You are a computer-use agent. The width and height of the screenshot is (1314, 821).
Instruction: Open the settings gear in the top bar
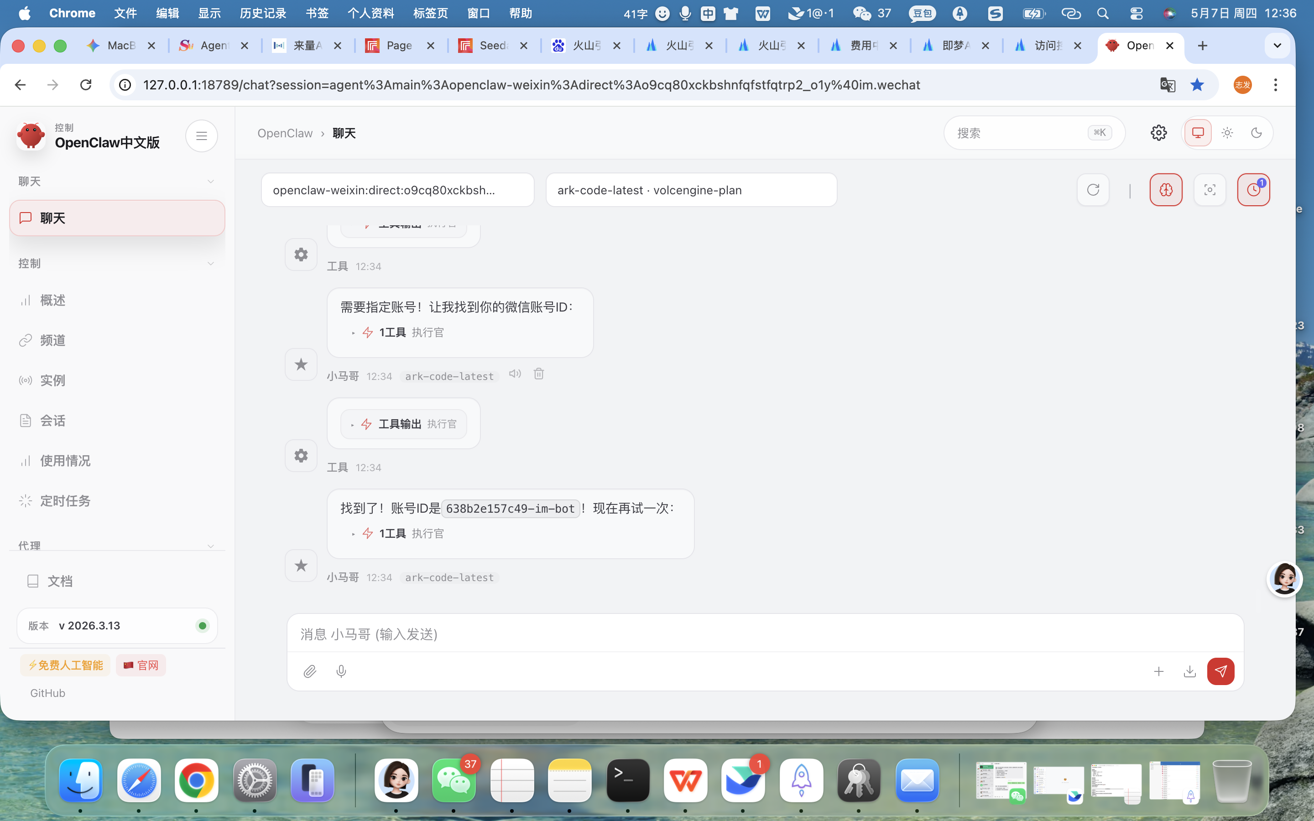(x=1158, y=133)
